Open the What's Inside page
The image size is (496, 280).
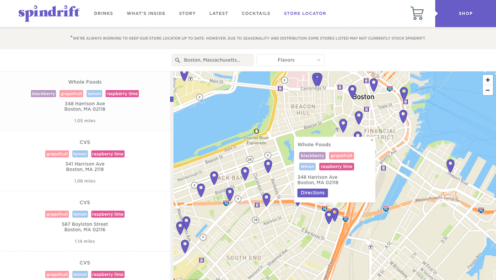tap(146, 13)
